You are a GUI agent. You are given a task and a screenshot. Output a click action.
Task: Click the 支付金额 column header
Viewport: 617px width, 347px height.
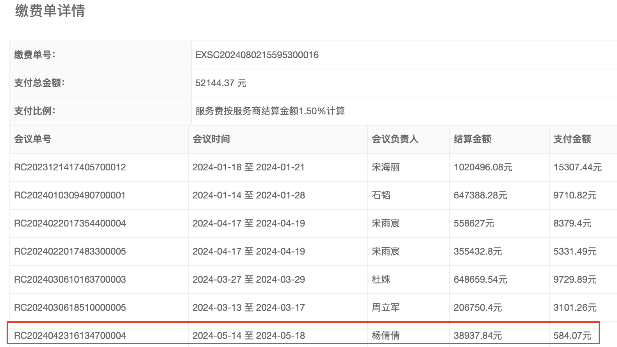[572, 139]
